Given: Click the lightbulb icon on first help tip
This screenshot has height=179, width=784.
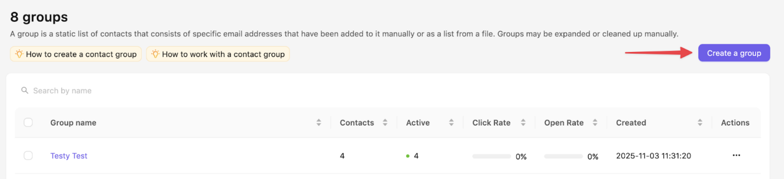Looking at the screenshot, I should pos(19,54).
